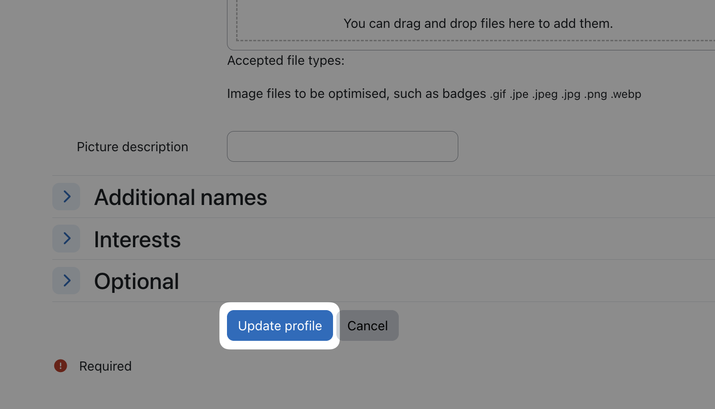Open the Optional heading

click(136, 281)
